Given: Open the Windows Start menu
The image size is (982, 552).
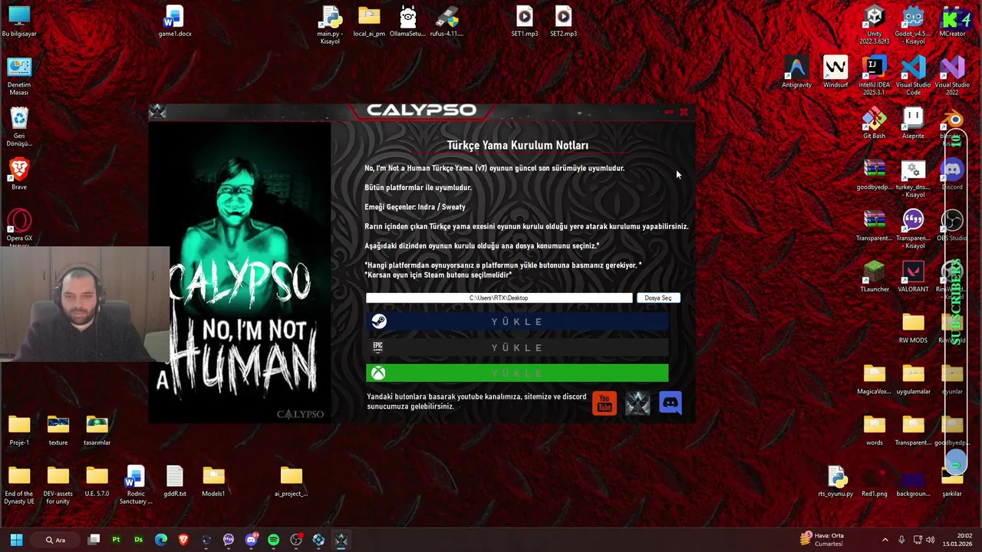Looking at the screenshot, I should (x=16, y=540).
